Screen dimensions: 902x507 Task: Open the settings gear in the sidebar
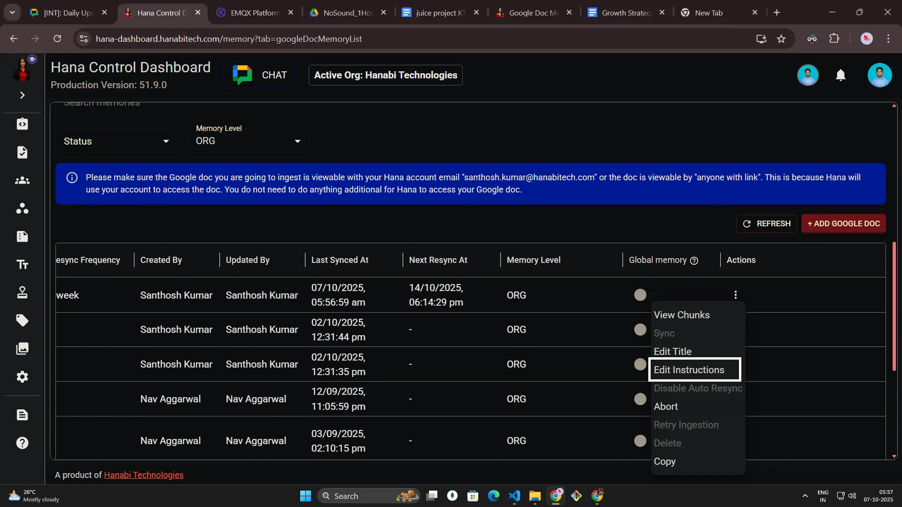22,377
